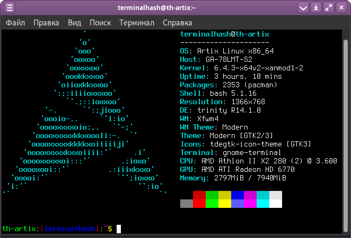The width and height of the screenshot is (351, 238).
Task: Click the WM Theme value Modern
Action: (x=235, y=127)
